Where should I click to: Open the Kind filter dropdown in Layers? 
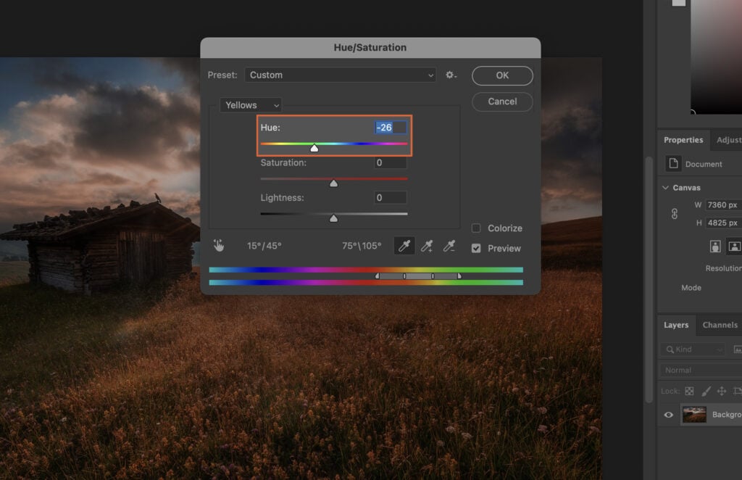coord(693,349)
